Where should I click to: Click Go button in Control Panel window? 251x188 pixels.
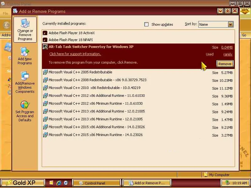pyautogui.click(x=244, y=35)
